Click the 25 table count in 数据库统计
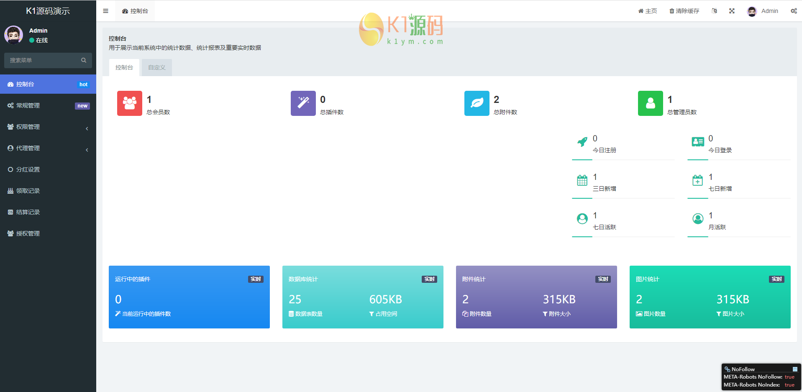 [x=295, y=300]
